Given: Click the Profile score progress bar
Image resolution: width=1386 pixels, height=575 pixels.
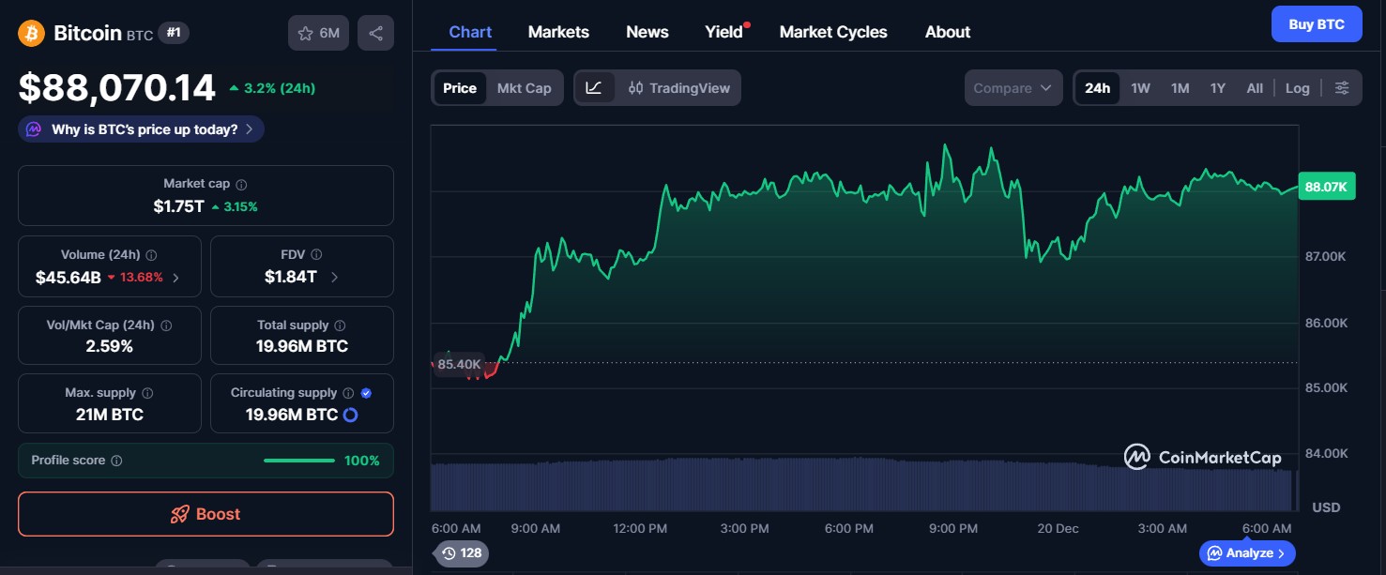Looking at the screenshot, I should (x=298, y=460).
